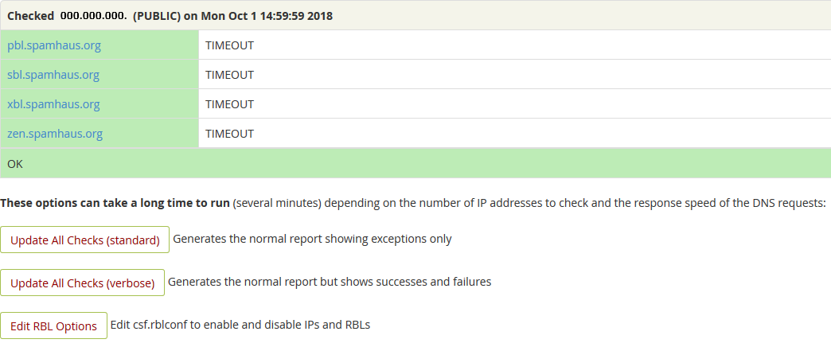Select the TIMEOUT cell for zen.spamhaus.org

[x=229, y=134]
